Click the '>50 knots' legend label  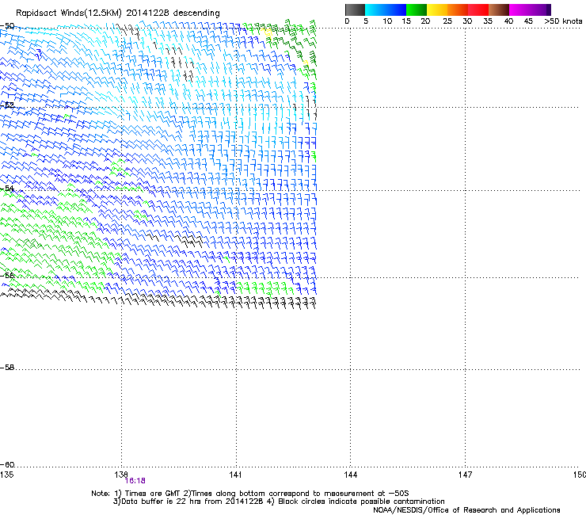tap(563, 21)
